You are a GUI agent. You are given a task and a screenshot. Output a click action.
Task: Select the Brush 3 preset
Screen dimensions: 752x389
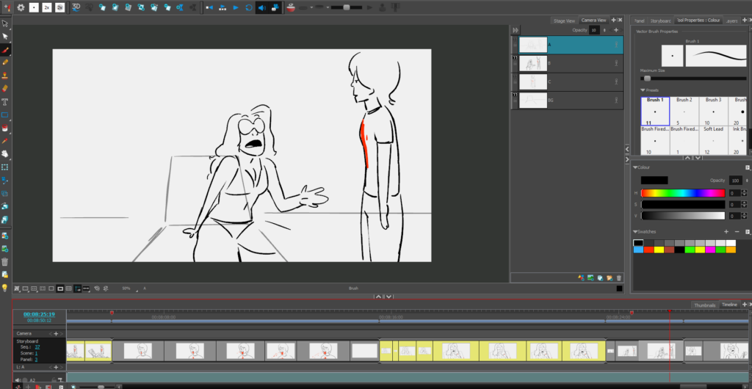click(x=713, y=111)
